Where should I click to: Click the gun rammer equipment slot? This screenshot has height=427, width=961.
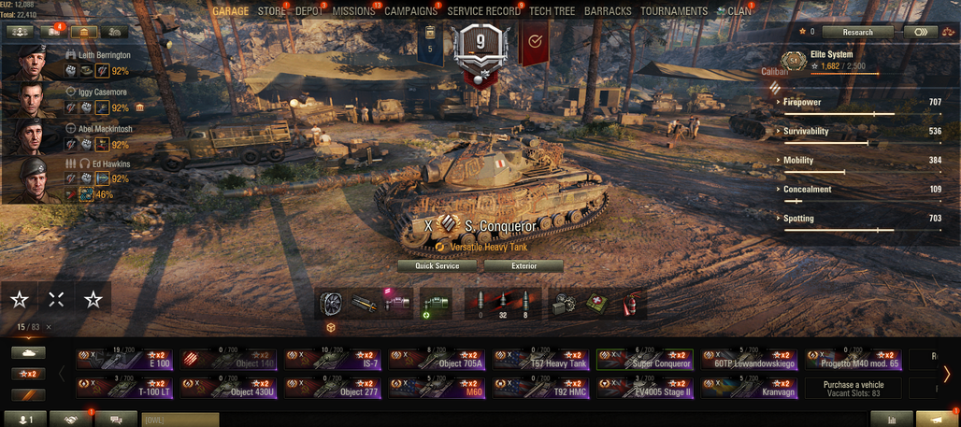coord(364,305)
